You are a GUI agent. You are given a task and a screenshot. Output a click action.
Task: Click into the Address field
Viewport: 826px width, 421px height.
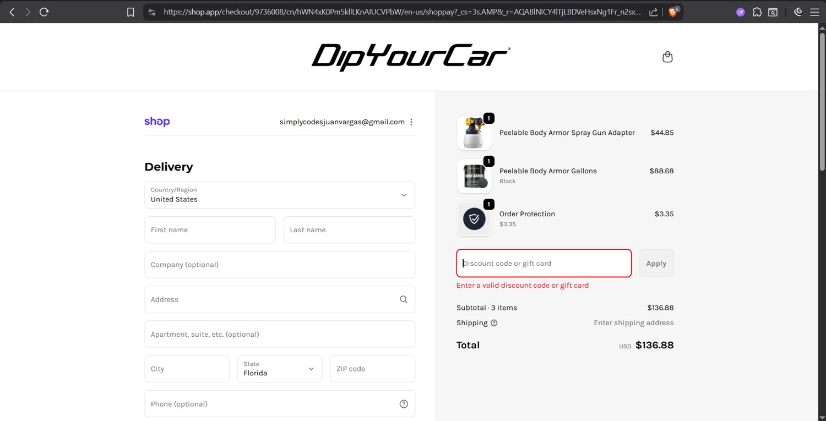click(280, 299)
